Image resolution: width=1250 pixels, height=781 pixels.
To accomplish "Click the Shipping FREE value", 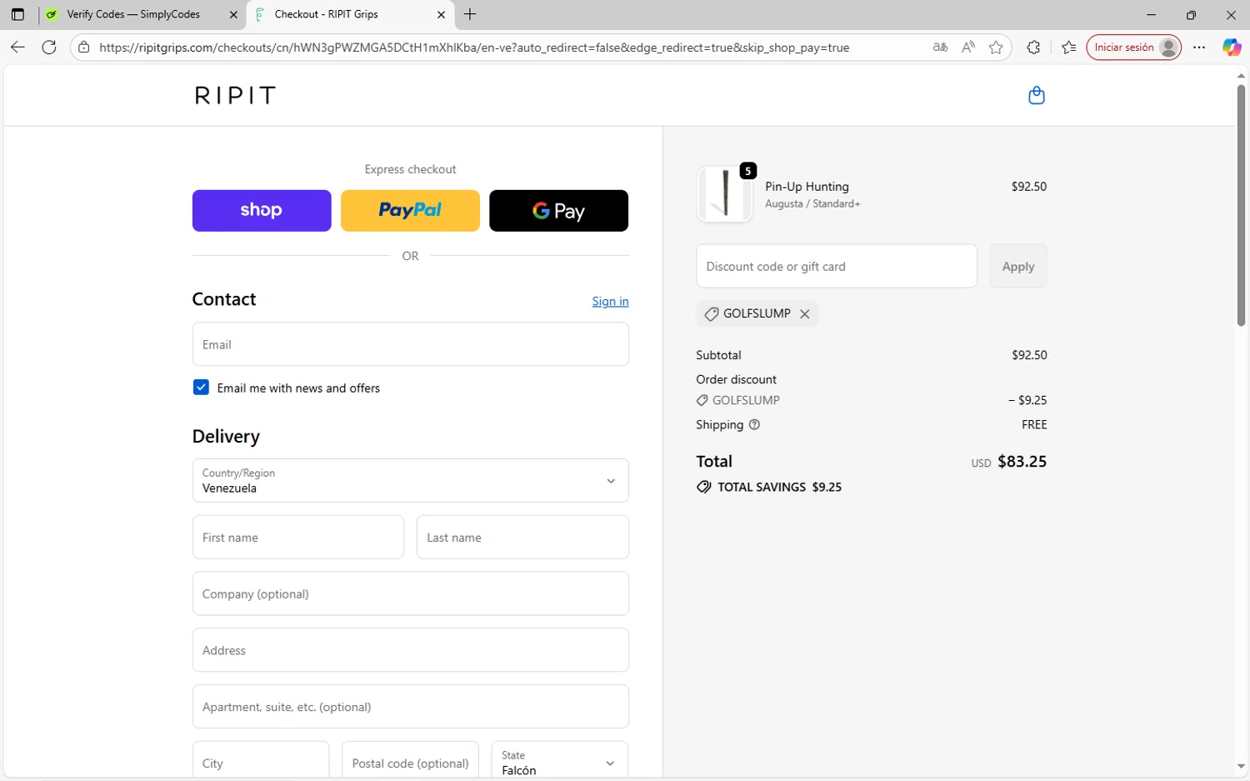I will tap(1034, 425).
